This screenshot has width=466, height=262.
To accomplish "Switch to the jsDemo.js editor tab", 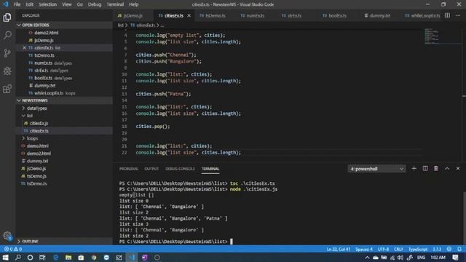I will [133, 15].
